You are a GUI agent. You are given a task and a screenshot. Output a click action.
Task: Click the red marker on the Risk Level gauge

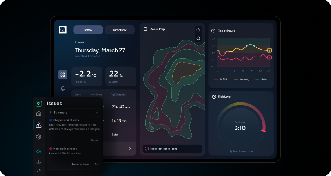264,131
